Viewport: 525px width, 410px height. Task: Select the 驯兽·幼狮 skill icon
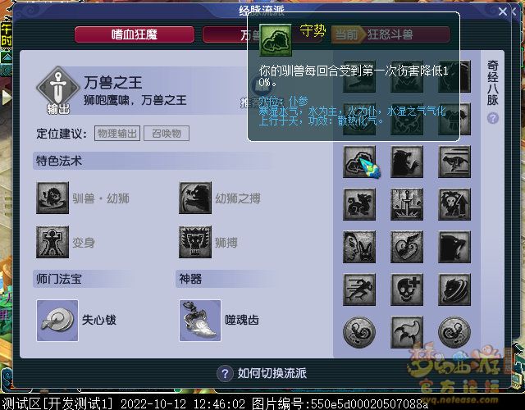52,198
